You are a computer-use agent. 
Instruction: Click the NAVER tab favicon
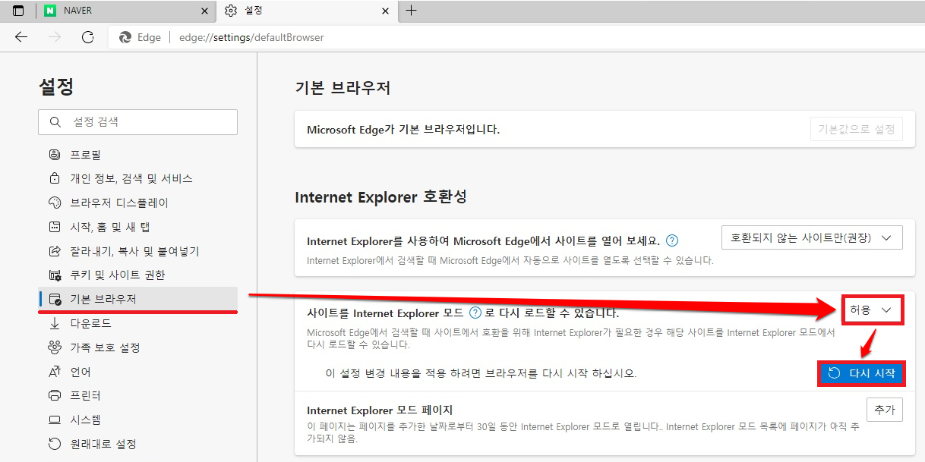pyautogui.click(x=50, y=11)
